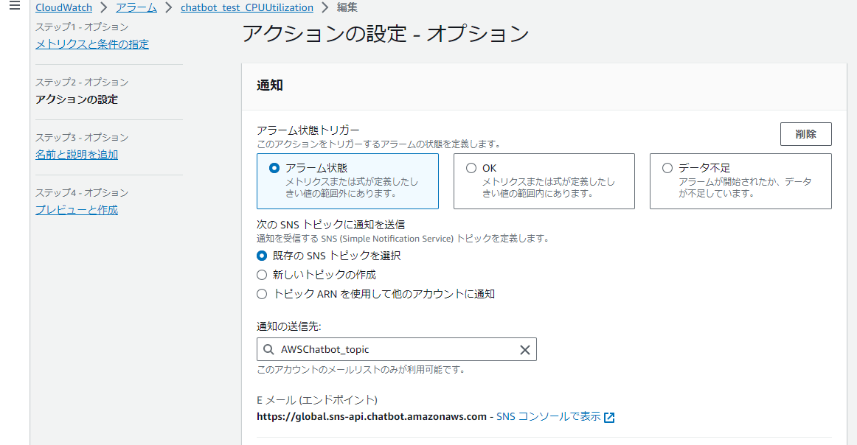This screenshot has height=445, width=857.
Task: Click the アラーム状態トリガー label
Action: pos(308,130)
